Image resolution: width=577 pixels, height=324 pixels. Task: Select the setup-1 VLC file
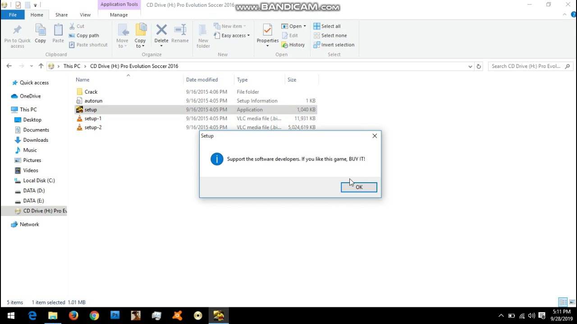coord(93,118)
